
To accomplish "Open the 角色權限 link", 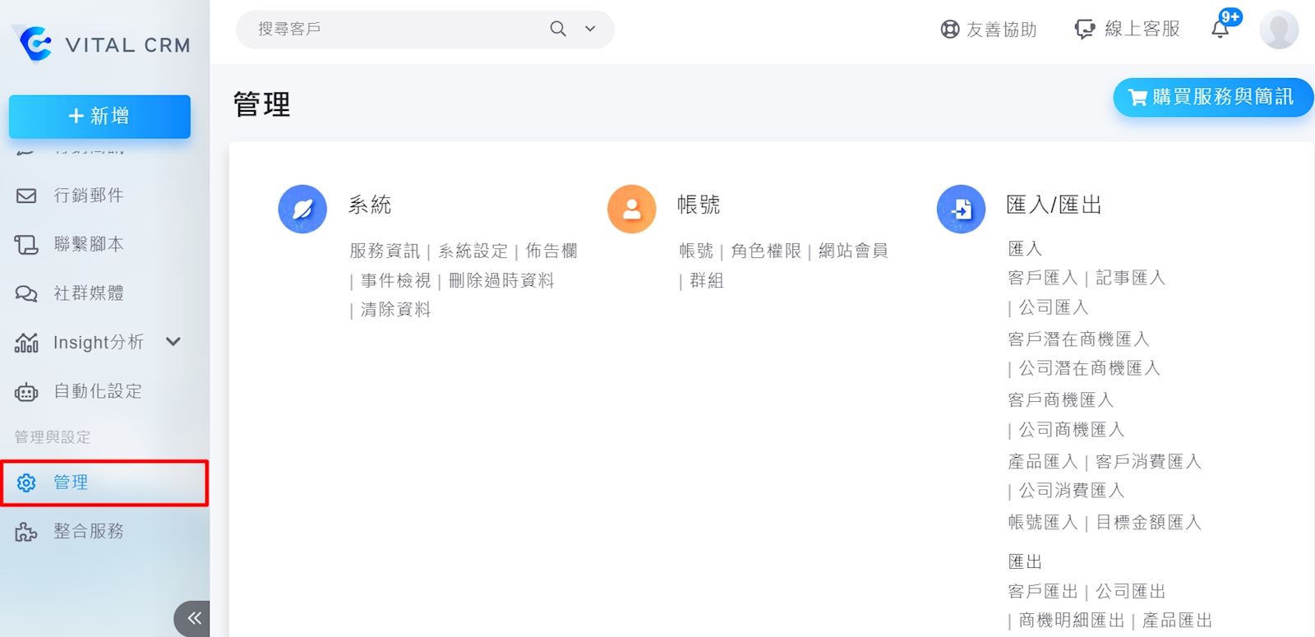I will (765, 251).
